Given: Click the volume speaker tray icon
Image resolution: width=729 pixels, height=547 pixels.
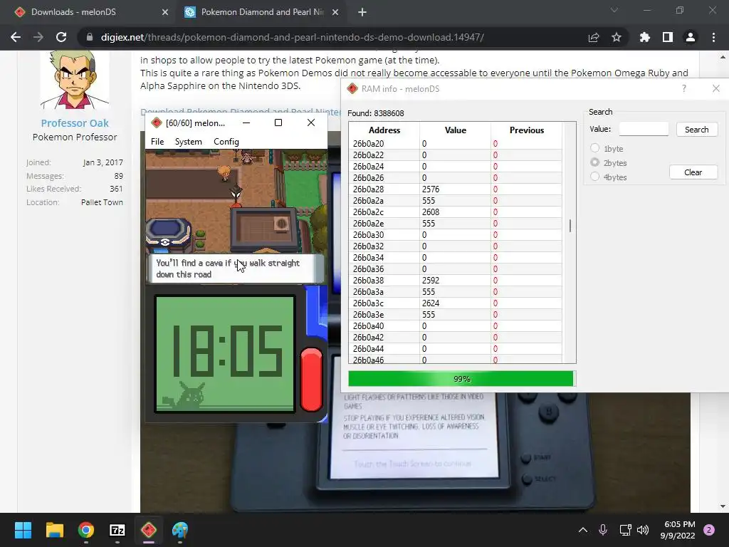Looking at the screenshot, I should [x=643, y=530].
